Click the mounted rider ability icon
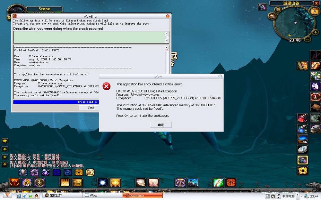The height and width of the screenshot is (200, 321). [x=193, y=183]
